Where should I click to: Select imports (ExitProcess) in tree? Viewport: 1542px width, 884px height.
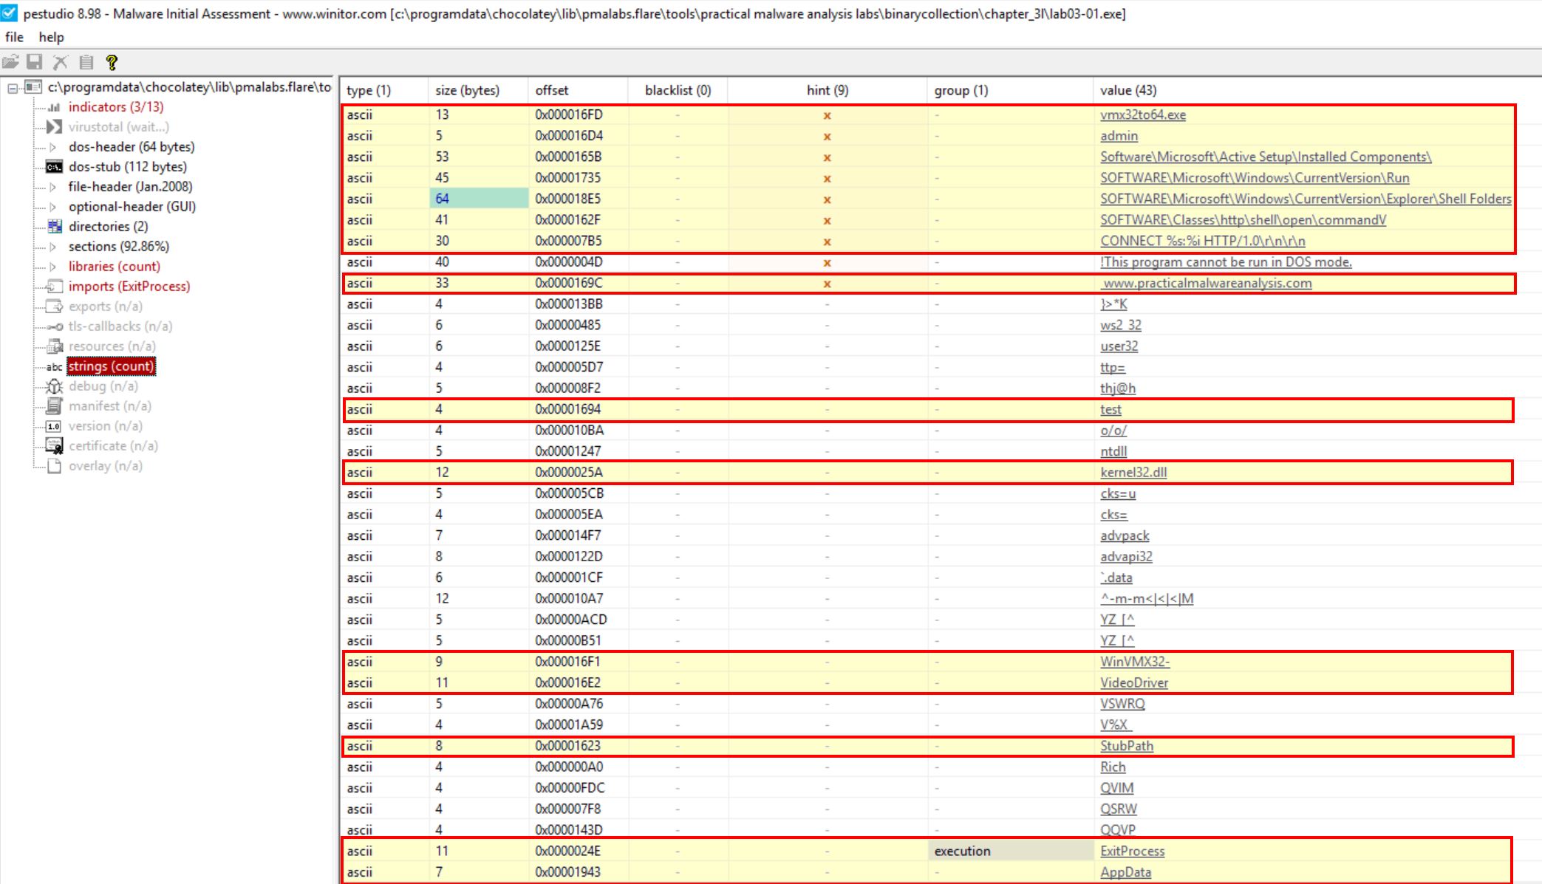pos(129,287)
